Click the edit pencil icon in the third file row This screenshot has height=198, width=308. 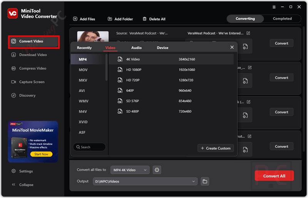coord(248,102)
